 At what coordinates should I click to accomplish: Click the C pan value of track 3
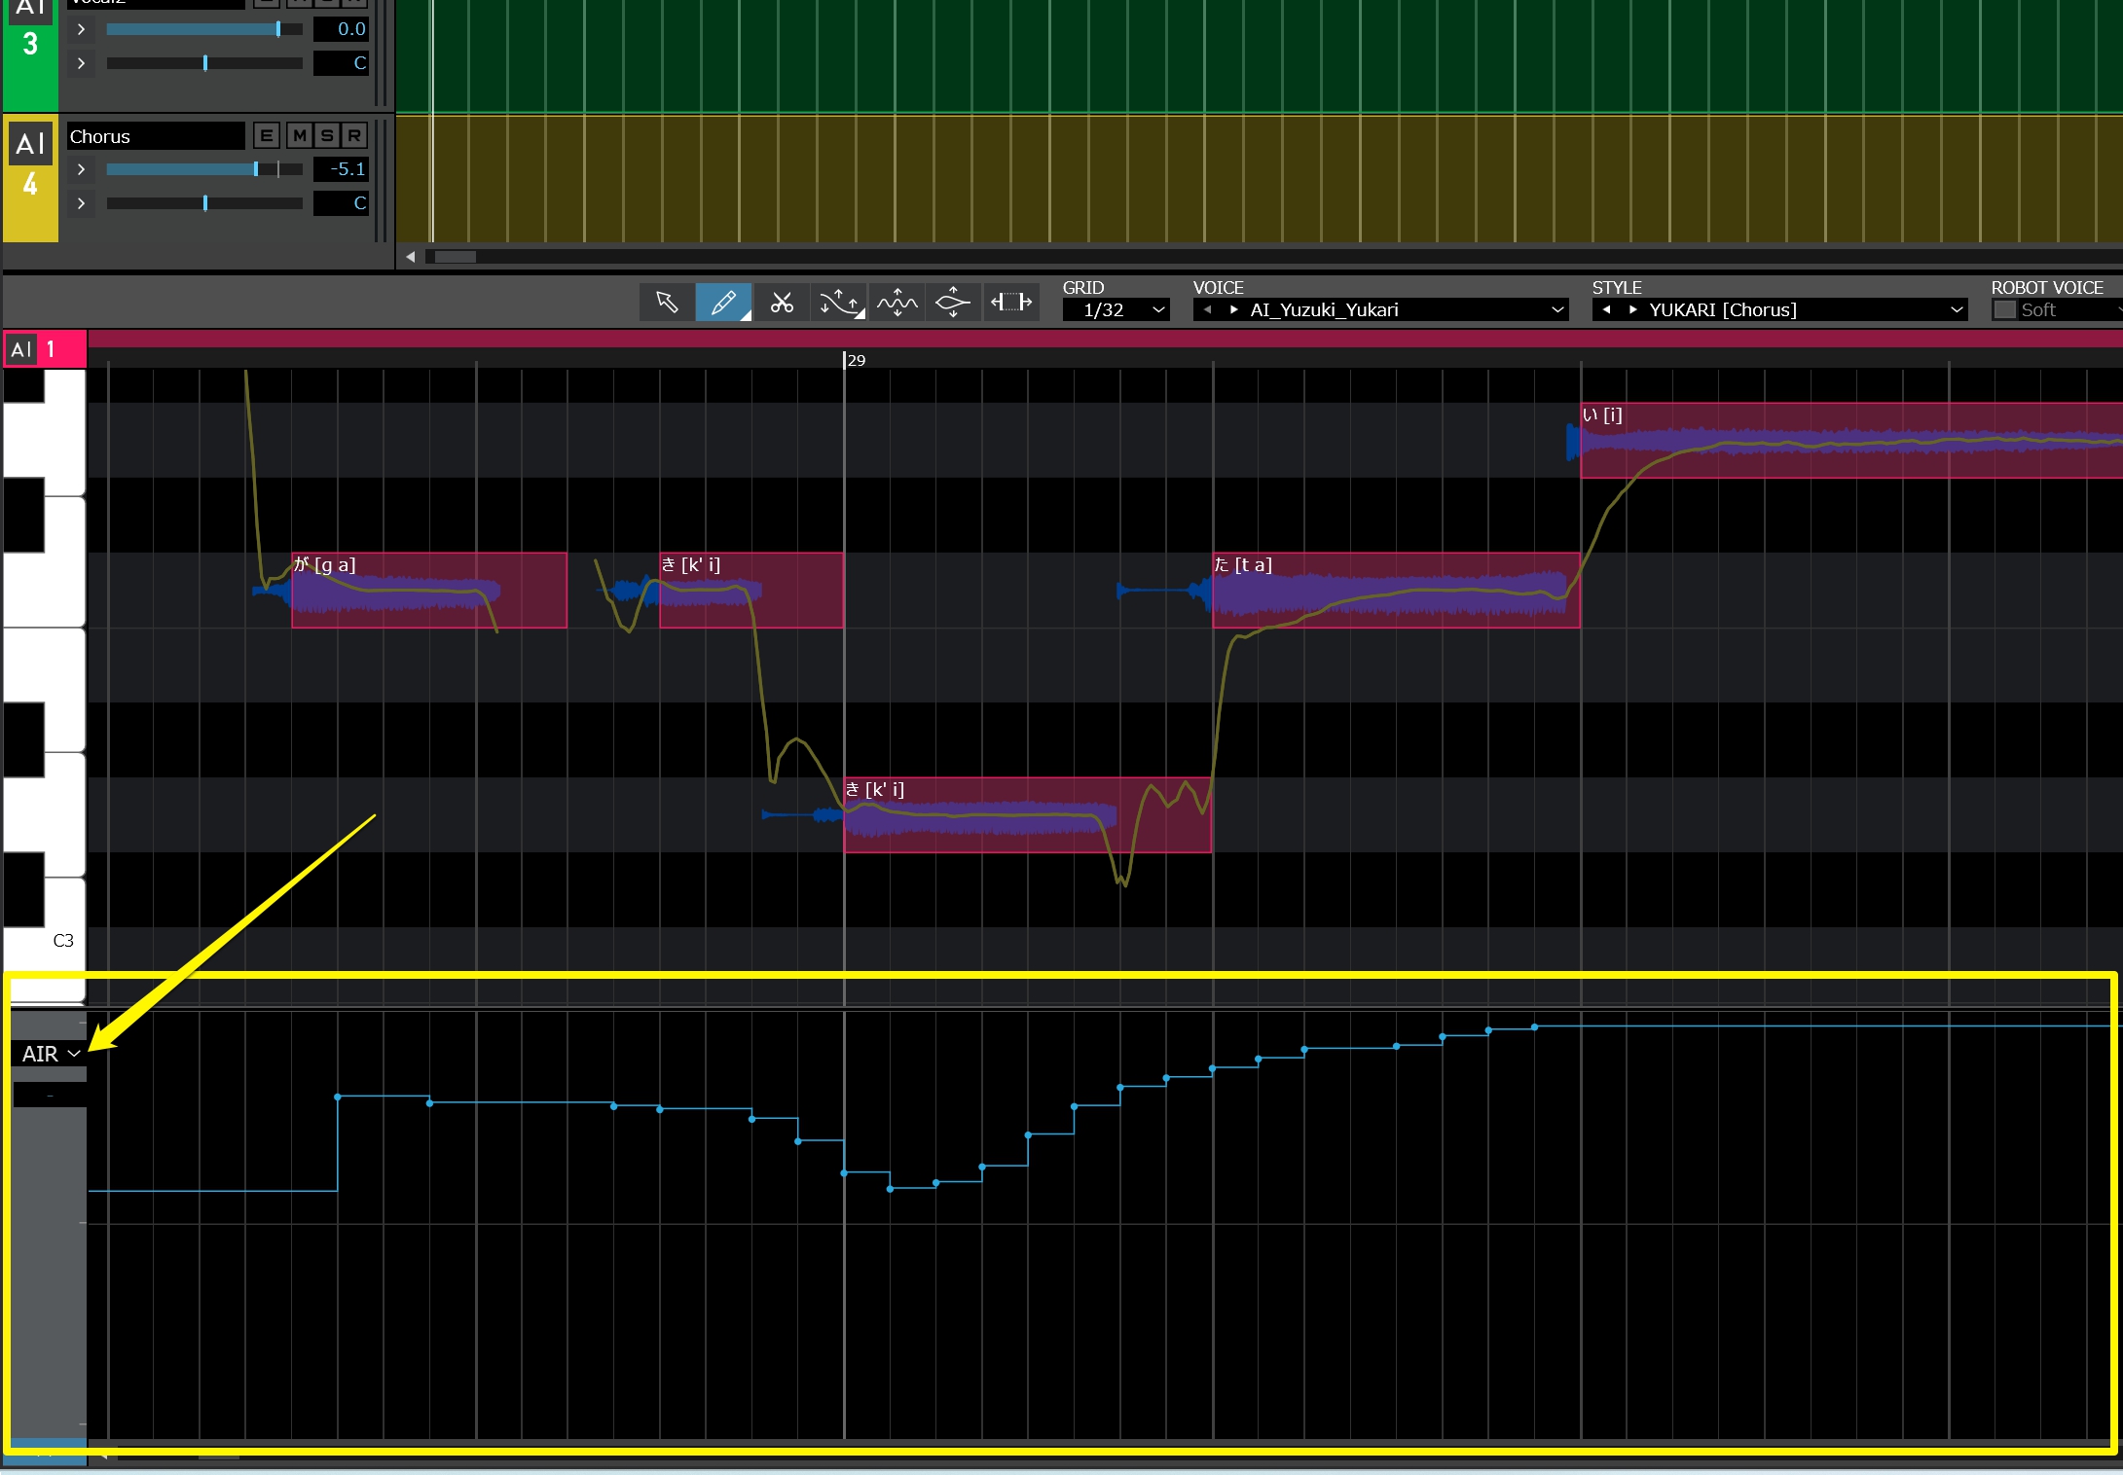[x=342, y=63]
